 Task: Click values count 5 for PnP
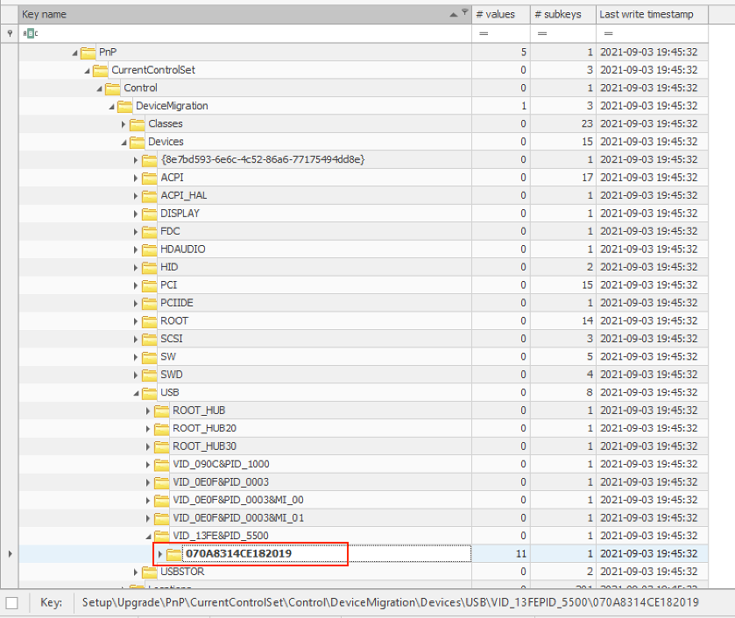[x=500, y=53]
